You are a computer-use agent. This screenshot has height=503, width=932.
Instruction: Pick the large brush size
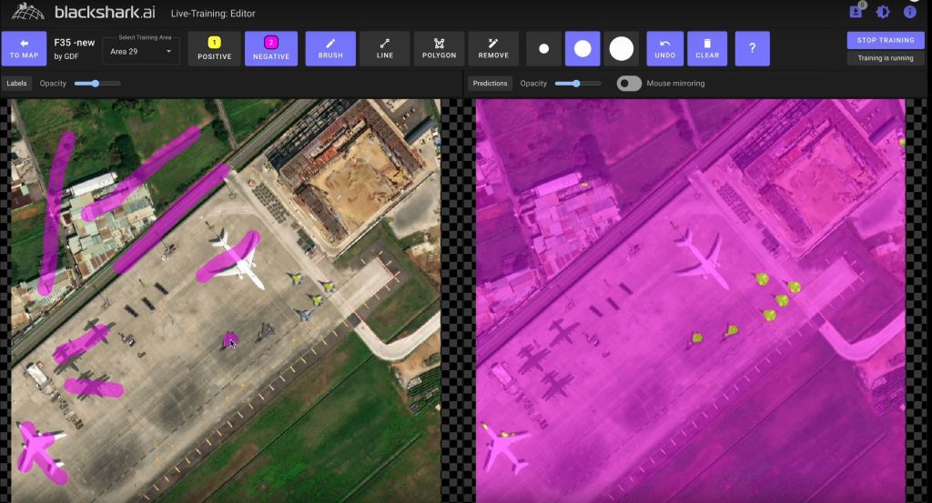click(x=621, y=49)
